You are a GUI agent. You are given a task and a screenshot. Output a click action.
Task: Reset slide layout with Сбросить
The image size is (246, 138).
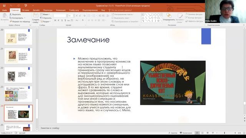coord(46,18)
